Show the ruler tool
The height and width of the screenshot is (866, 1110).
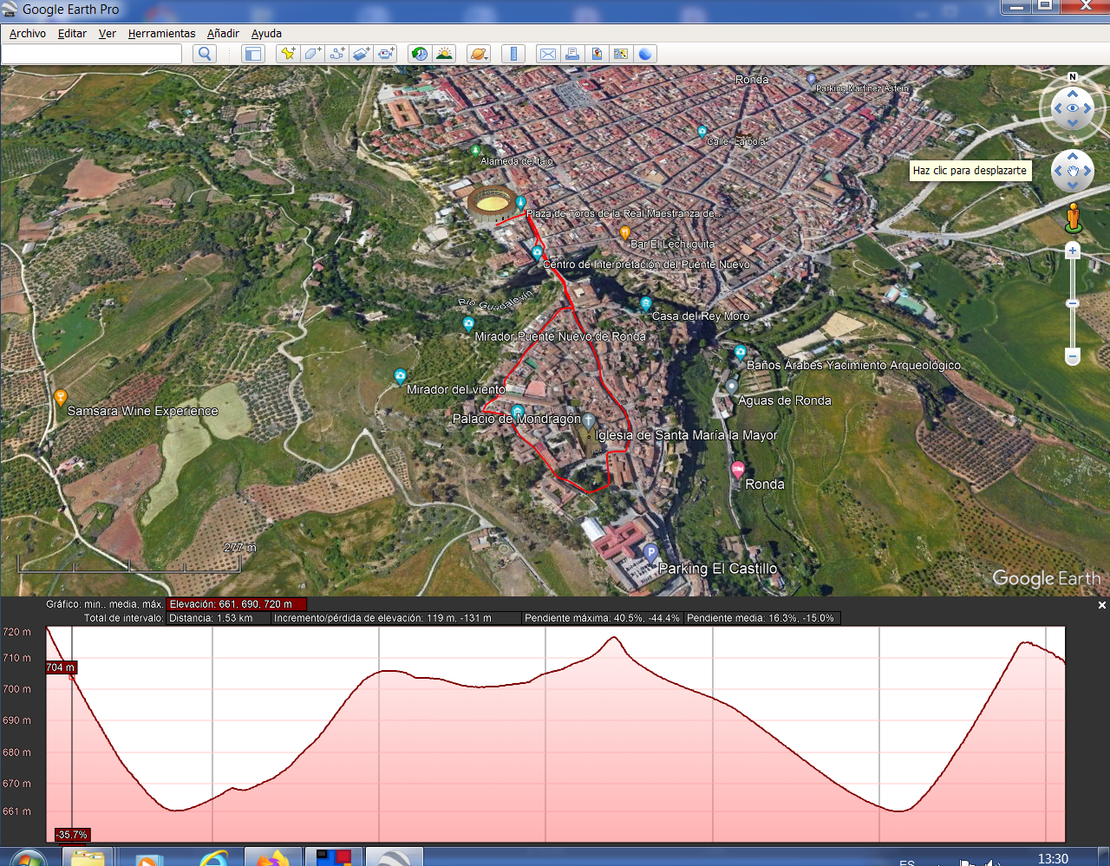(513, 54)
